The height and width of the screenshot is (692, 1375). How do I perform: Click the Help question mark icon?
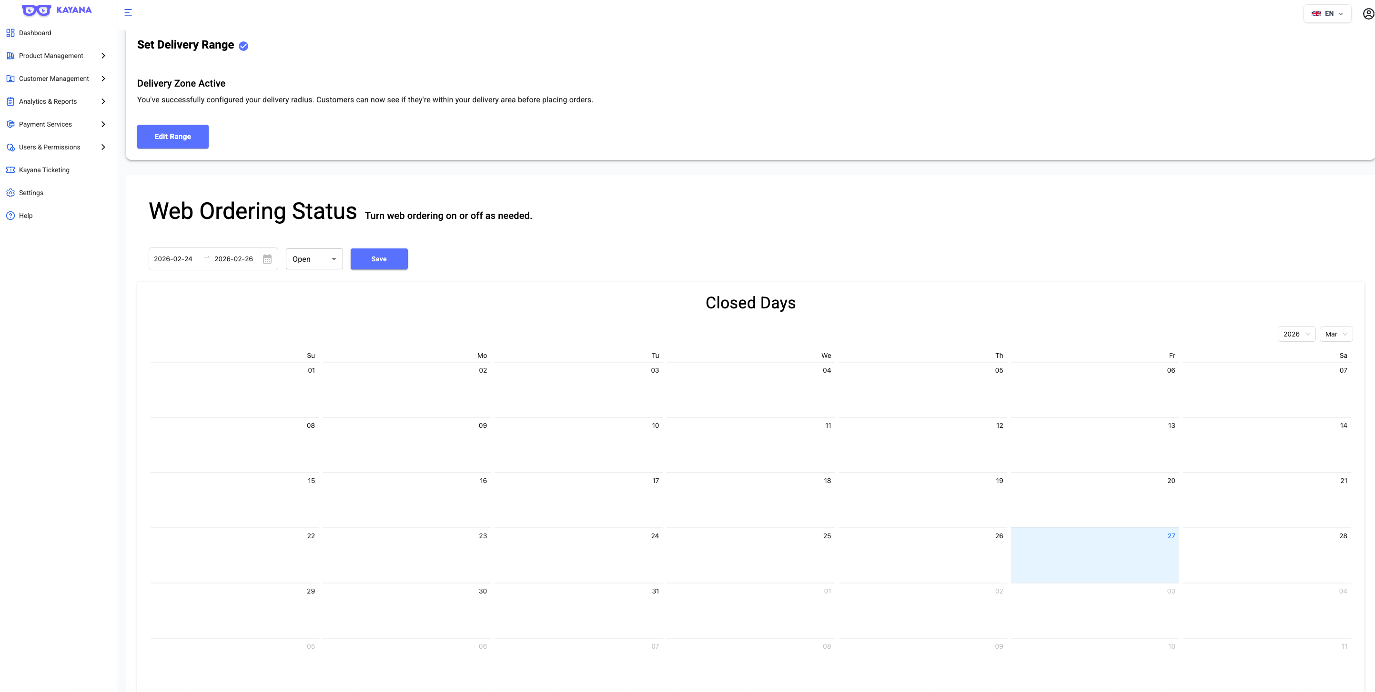10,216
